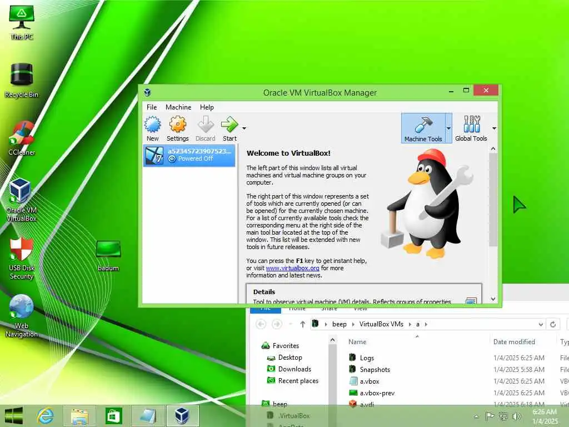569x427 pixels.
Task: Select Oracle VM VirtualBox desktop shortcut
Action: [22, 200]
